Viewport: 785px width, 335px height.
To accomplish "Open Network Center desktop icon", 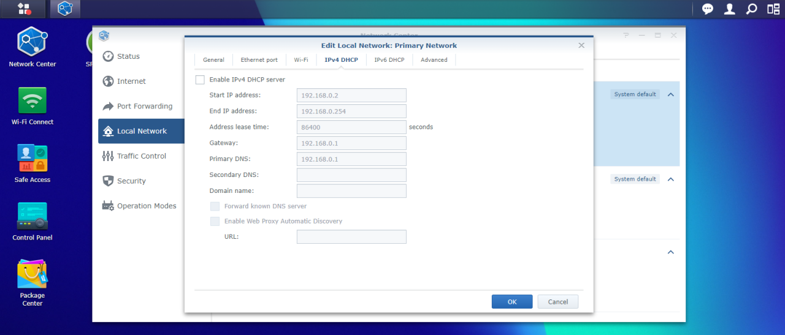I will [32, 47].
